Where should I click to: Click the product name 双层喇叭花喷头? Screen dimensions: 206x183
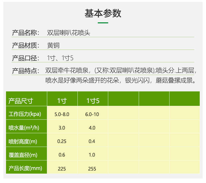click(x=68, y=33)
